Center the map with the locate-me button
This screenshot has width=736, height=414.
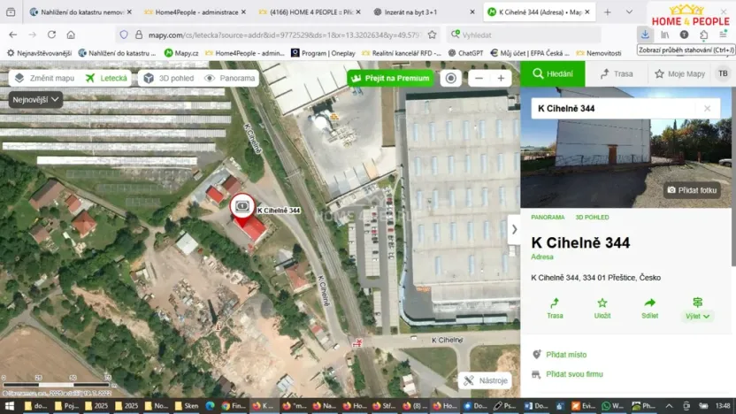pyautogui.click(x=451, y=78)
